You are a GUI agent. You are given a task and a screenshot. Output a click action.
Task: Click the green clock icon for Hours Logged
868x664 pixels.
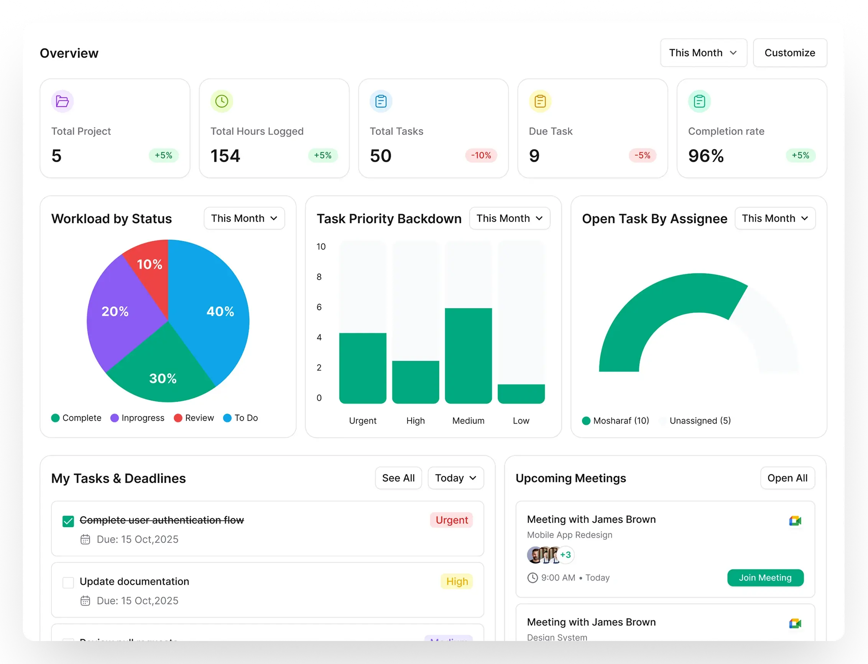(x=222, y=102)
